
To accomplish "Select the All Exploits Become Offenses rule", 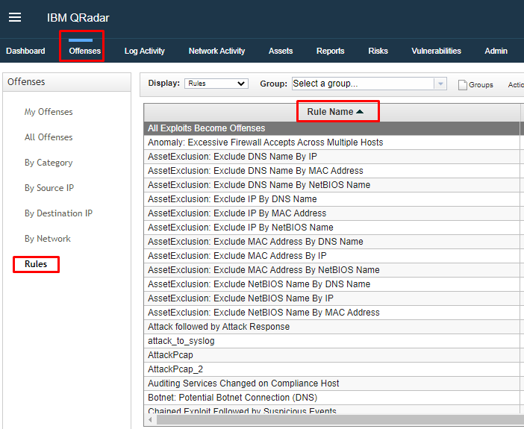I will 206,128.
